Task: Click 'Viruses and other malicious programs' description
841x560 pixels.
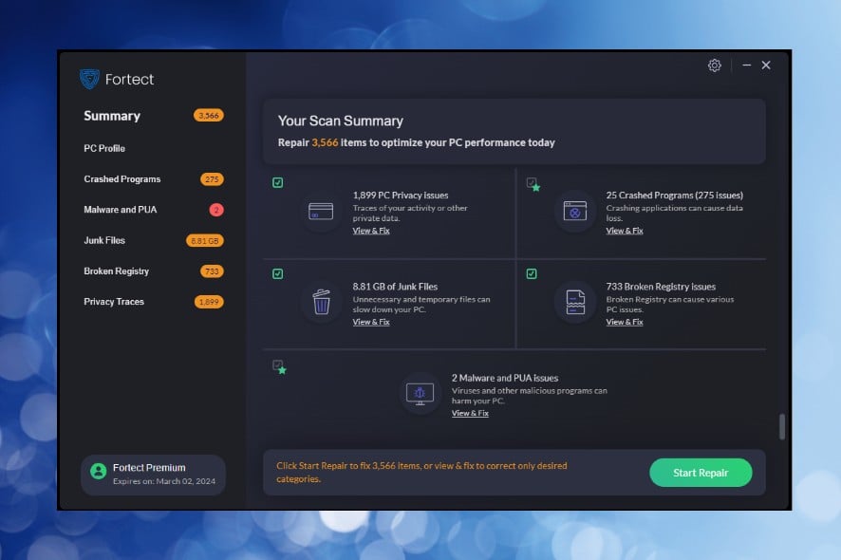Action: pyautogui.click(x=530, y=396)
